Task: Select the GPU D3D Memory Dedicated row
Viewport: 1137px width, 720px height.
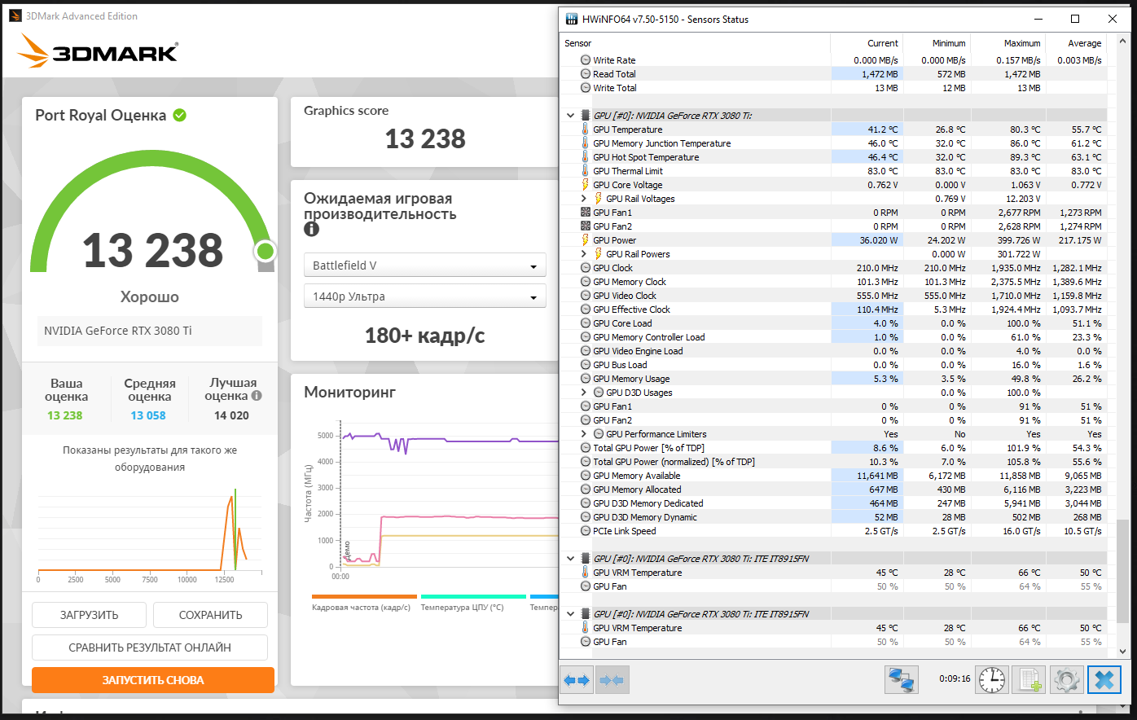Action: coord(833,503)
